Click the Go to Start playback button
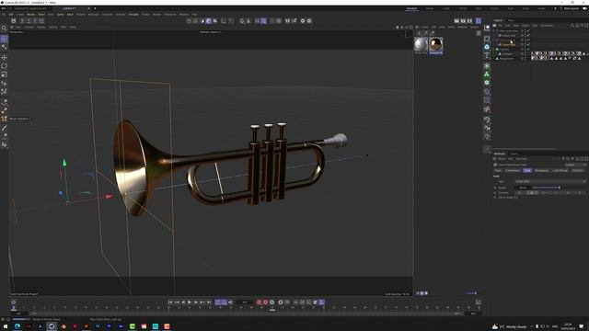589x331 pixels. (170, 302)
